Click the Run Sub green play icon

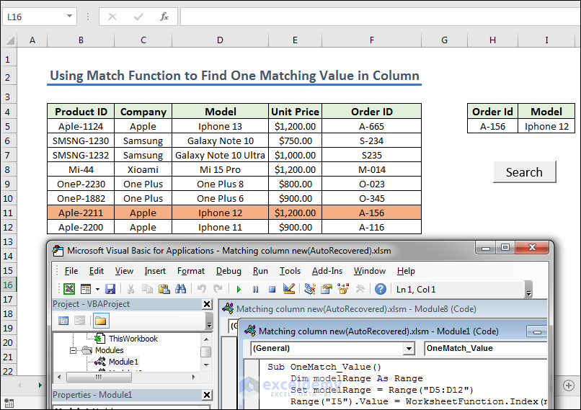tap(239, 289)
